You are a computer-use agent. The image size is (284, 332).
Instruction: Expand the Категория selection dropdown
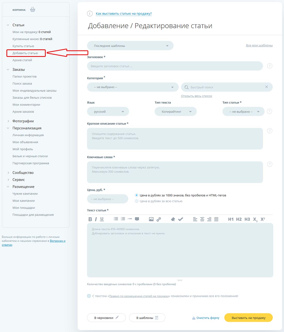(132, 87)
